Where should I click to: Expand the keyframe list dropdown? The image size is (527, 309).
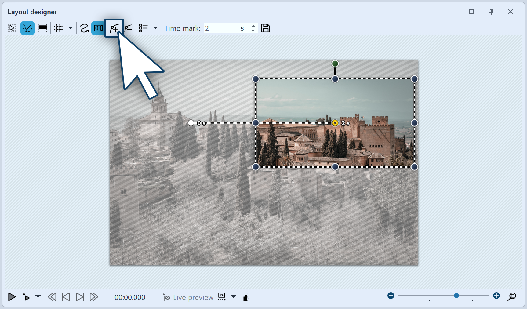(x=156, y=28)
